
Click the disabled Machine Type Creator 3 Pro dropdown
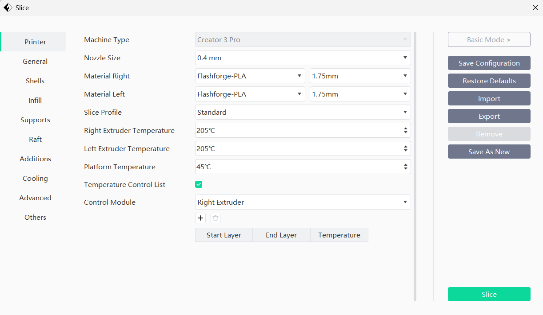click(303, 39)
